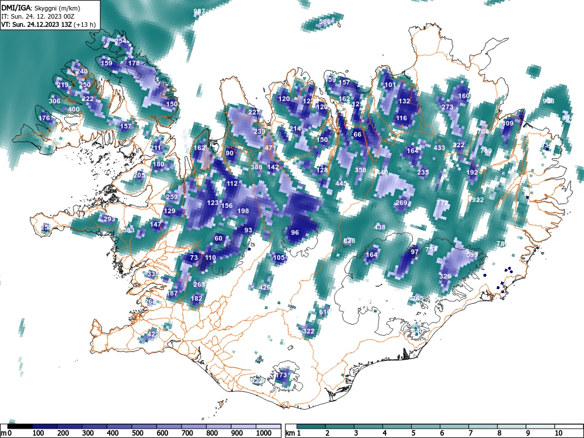This screenshot has width=584, height=438.
Task: Click the visibility value '433'
Action: (x=439, y=148)
